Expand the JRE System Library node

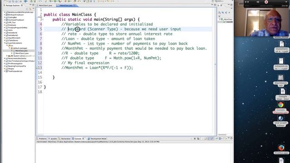pos(7,56)
